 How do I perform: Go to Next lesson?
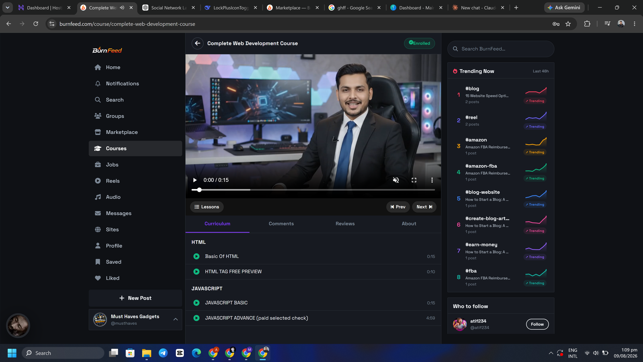[424, 207]
